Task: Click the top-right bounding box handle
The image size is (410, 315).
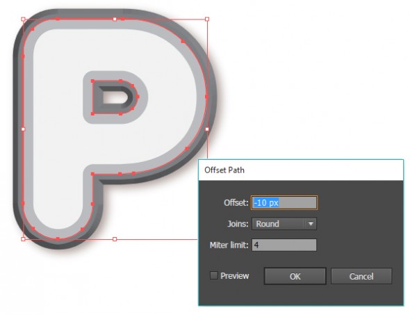Action: tap(207, 19)
